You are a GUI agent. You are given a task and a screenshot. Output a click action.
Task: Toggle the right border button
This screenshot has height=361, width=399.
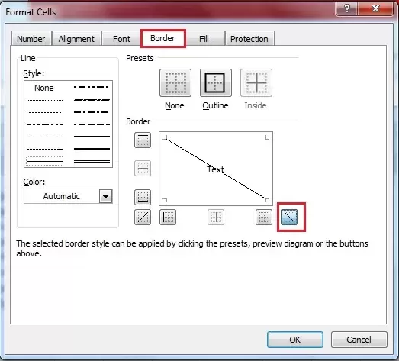[264, 218]
